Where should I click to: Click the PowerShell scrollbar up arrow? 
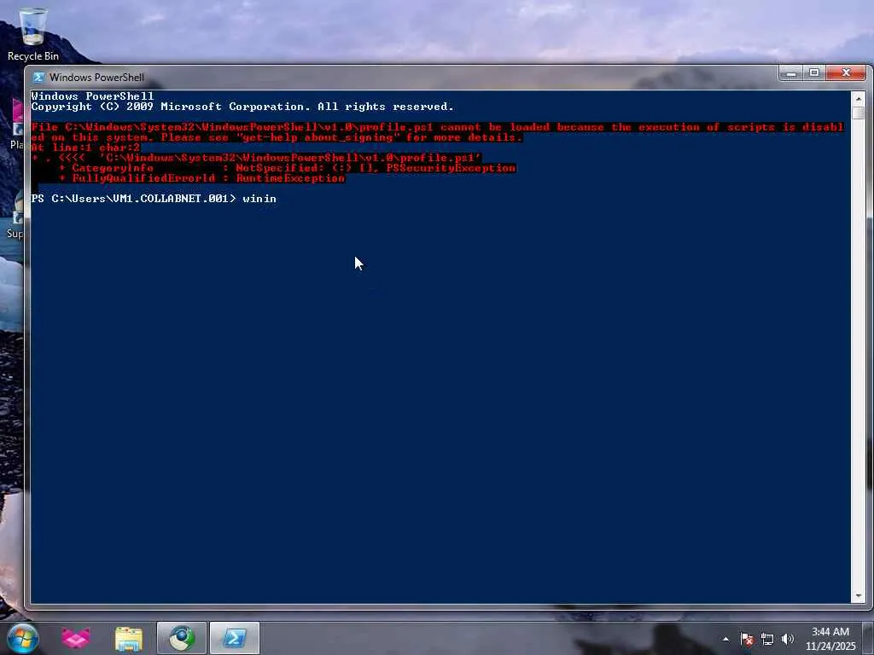pos(859,99)
